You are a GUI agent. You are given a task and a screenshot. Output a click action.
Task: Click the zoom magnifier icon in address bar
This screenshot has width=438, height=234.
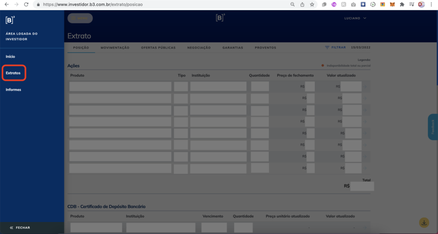(x=293, y=4)
